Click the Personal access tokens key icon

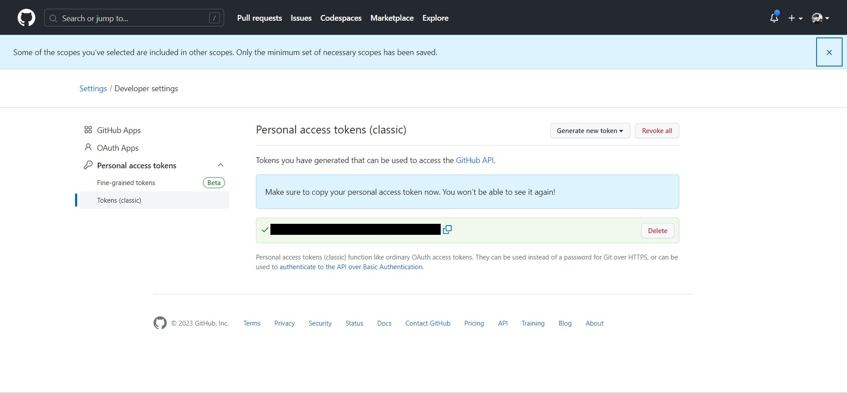pyautogui.click(x=88, y=165)
